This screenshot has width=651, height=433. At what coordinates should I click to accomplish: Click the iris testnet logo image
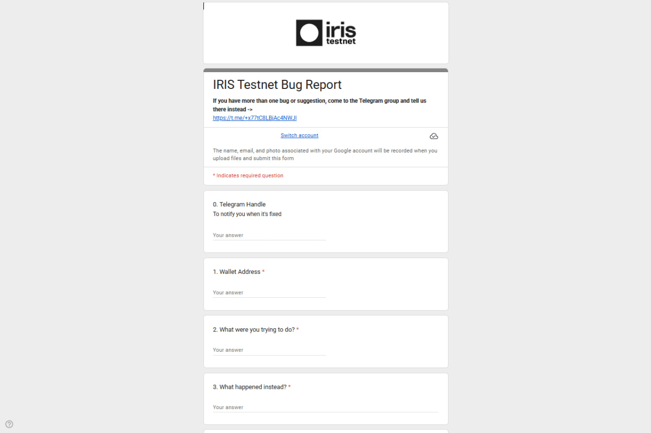point(326,33)
